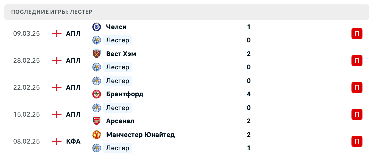Open the Манчестер Юнайтед team link
Image resolution: width=374 pixels, height=159 pixels.
tap(140, 135)
